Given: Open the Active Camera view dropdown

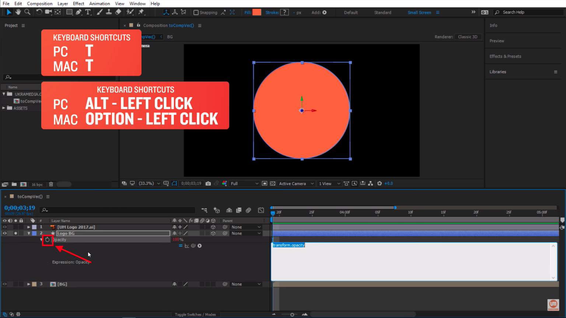Looking at the screenshot, I should [296, 183].
